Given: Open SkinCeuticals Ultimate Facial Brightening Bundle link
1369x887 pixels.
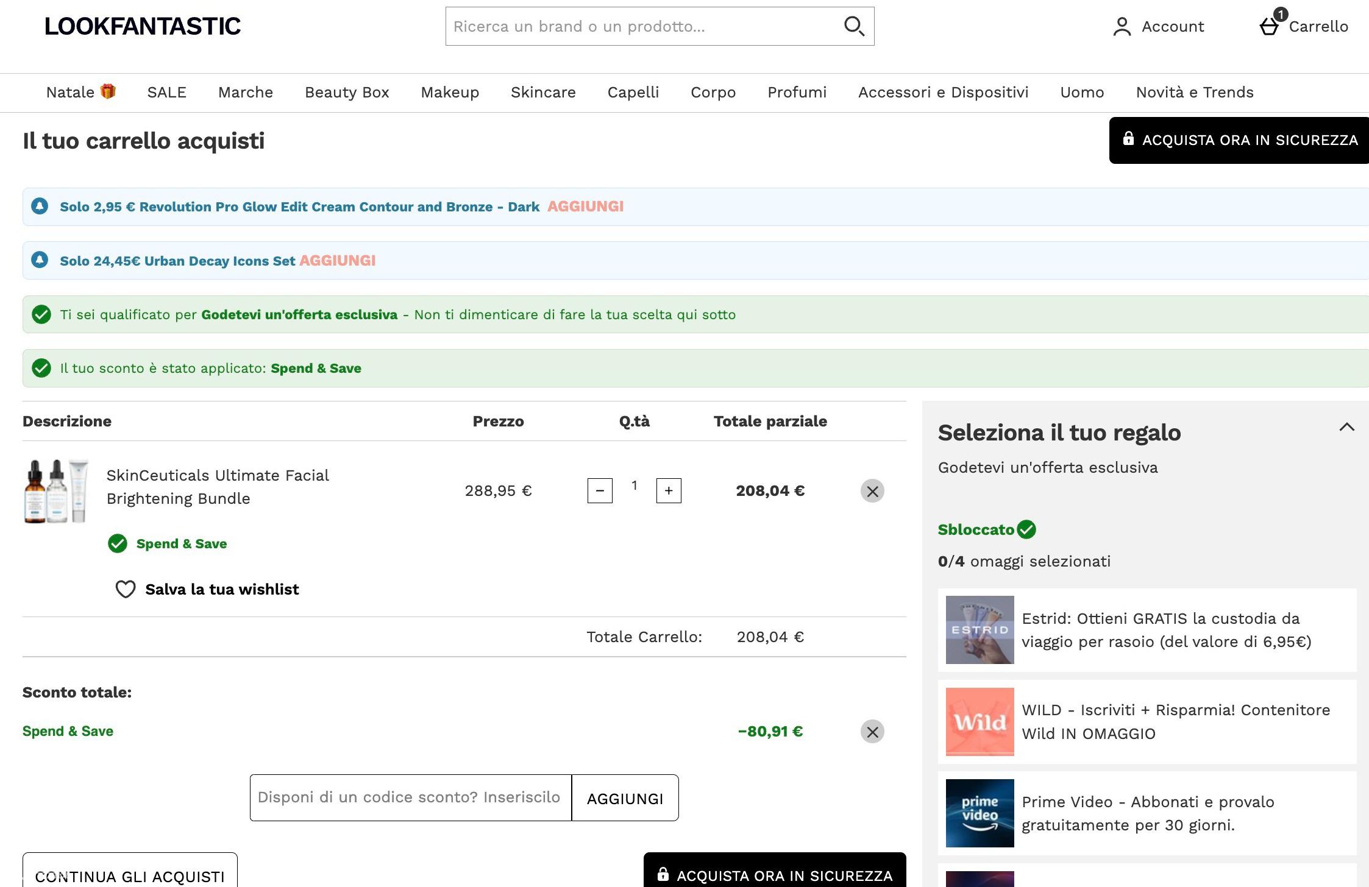Looking at the screenshot, I should pyautogui.click(x=218, y=487).
